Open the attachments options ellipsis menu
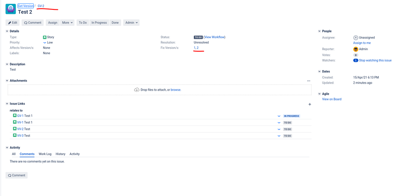Image resolution: width=411 pixels, height=196 pixels. click(x=309, y=81)
